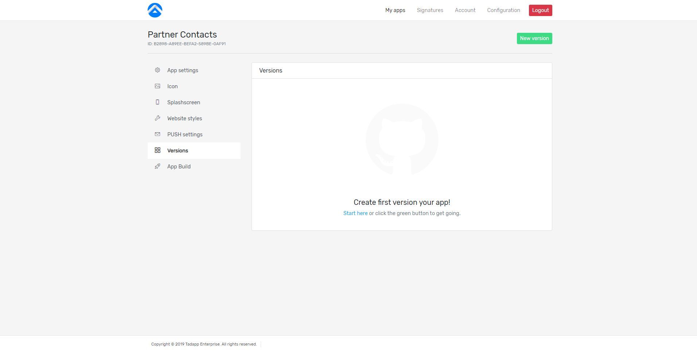Navigate to Configuration
The height and width of the screenshot is (351, 697).
(503, 10)
